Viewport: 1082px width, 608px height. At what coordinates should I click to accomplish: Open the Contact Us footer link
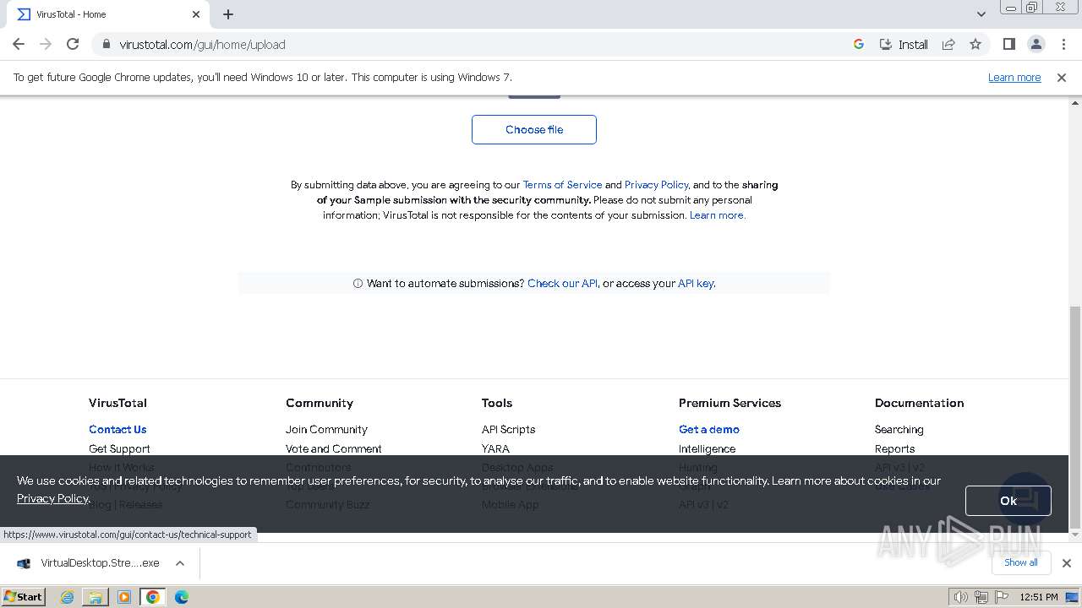point(117,429)
